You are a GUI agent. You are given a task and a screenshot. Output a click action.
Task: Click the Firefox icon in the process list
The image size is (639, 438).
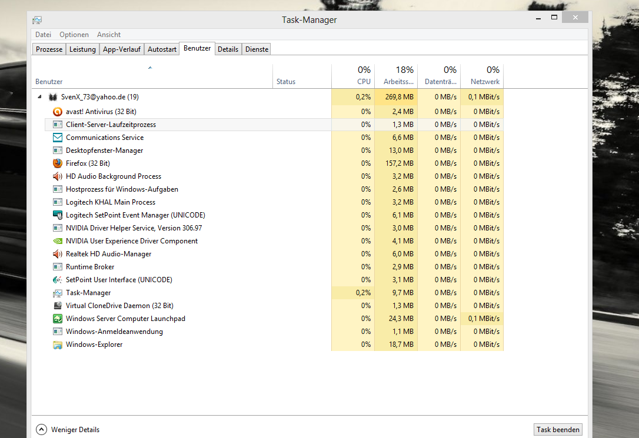pyautogui.click(x=58, y=163)
